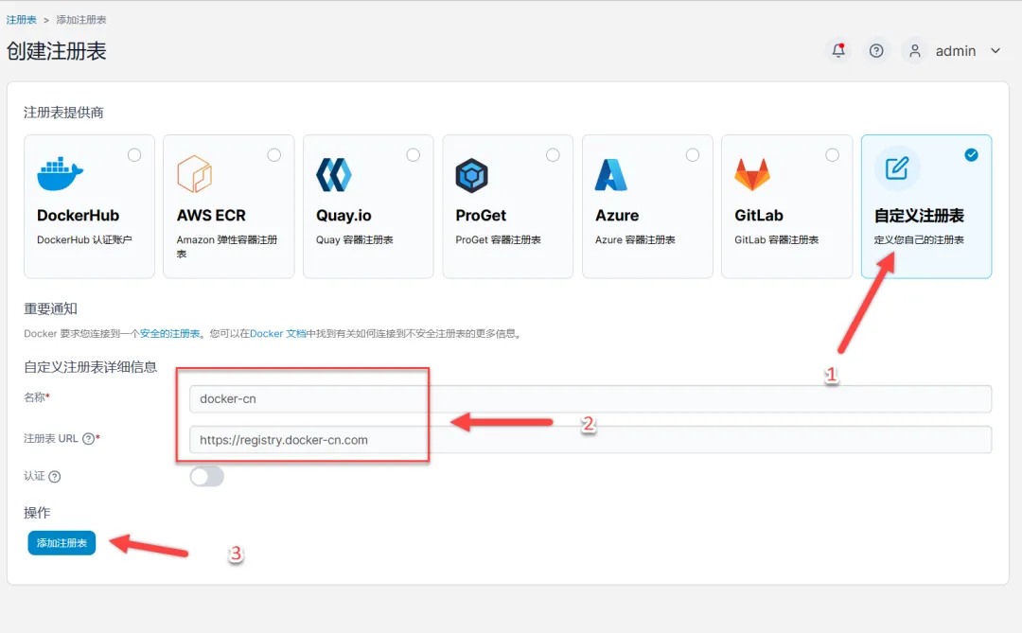This screenshot has height=633, width=1022.
Task: Open the notification bell
Action: [x=838, y=50]
